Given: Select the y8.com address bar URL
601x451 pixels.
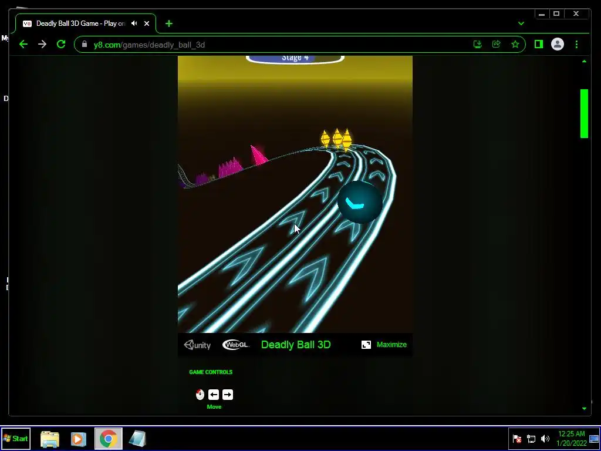Looking at the screenshot, I should pyautogui.click(x=149, y=45).
